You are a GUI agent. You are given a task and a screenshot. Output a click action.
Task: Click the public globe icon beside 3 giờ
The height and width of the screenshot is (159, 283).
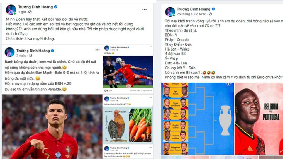[x=30, y=12]
